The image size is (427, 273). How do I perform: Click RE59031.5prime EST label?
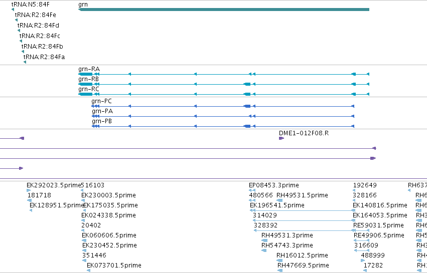(378, 225)
